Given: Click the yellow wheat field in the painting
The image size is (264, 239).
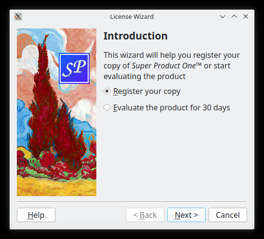Looking at the screenshot, I should click(56, 186).
